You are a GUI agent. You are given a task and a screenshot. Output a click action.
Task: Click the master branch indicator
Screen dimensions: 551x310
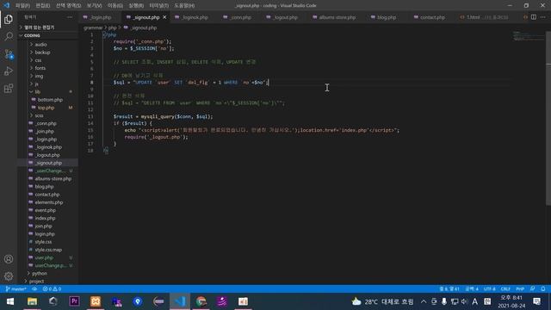tap(15, 289)
